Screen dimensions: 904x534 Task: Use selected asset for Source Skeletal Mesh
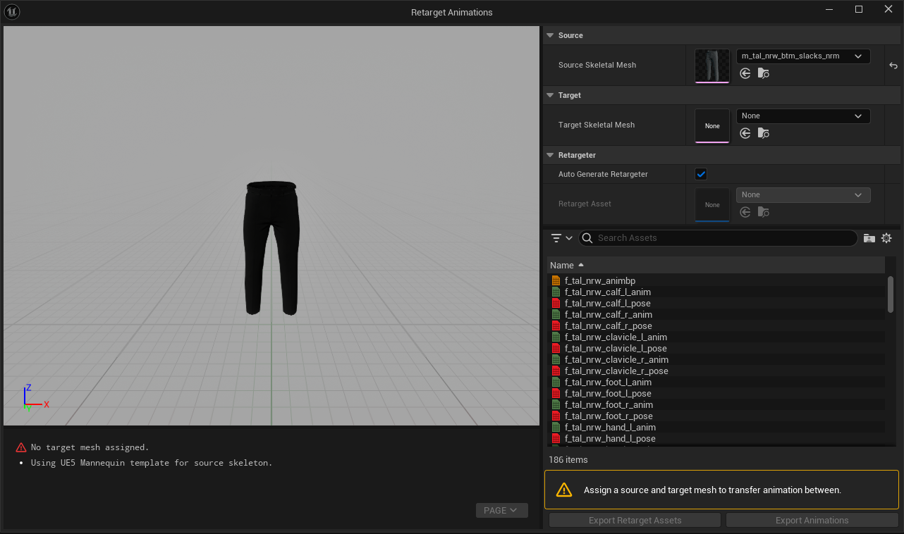click(745, 73)
